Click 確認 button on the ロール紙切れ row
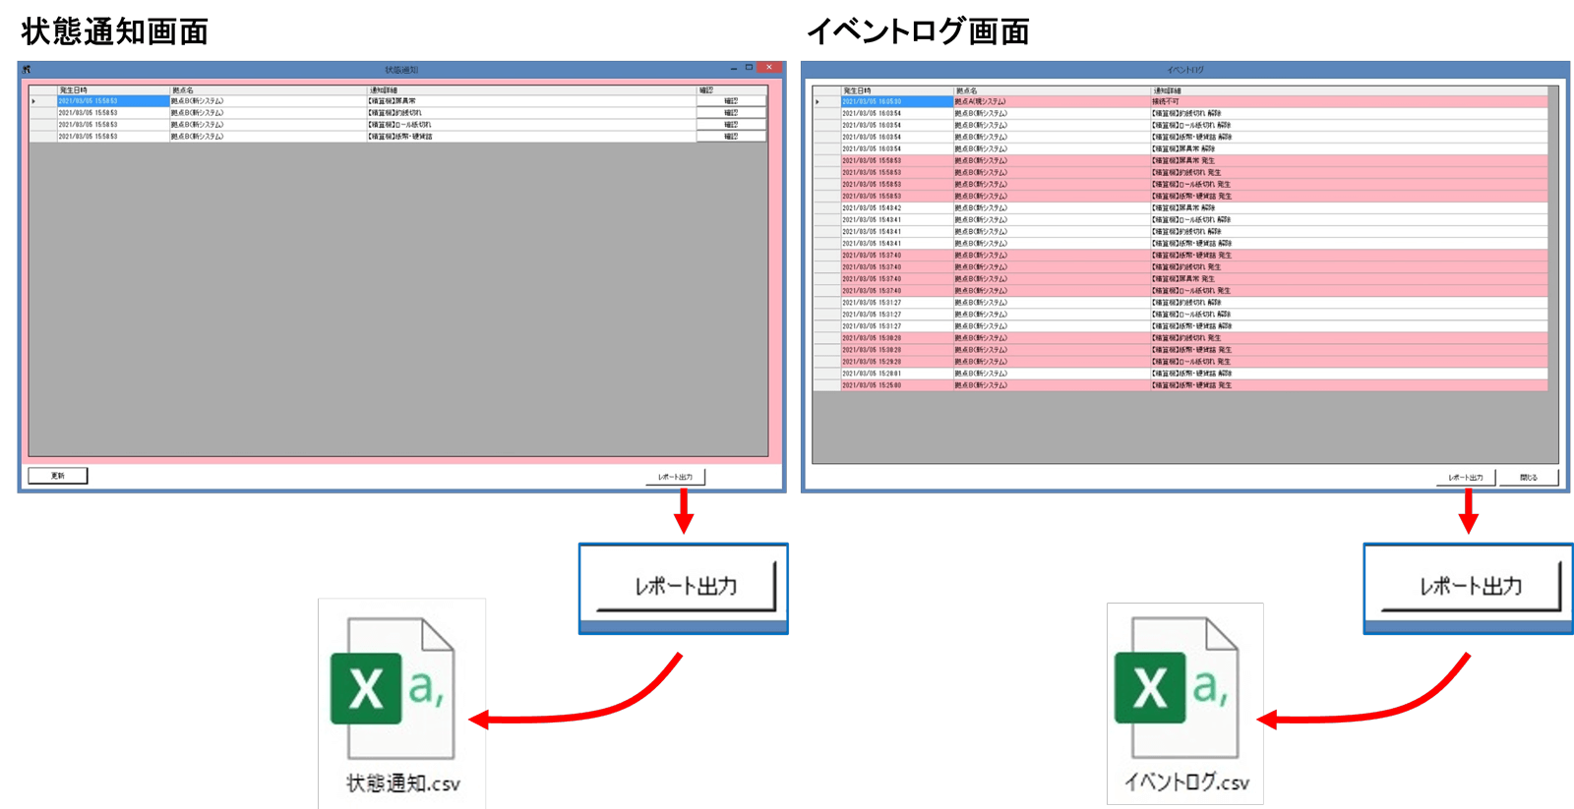The height and width of the screenshot is (809, 1574). (x=731, y=125)
